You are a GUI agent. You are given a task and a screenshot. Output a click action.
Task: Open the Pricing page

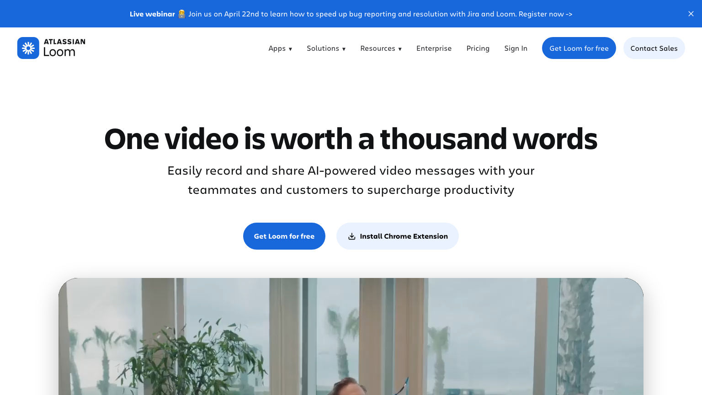[x=478, y=48]
